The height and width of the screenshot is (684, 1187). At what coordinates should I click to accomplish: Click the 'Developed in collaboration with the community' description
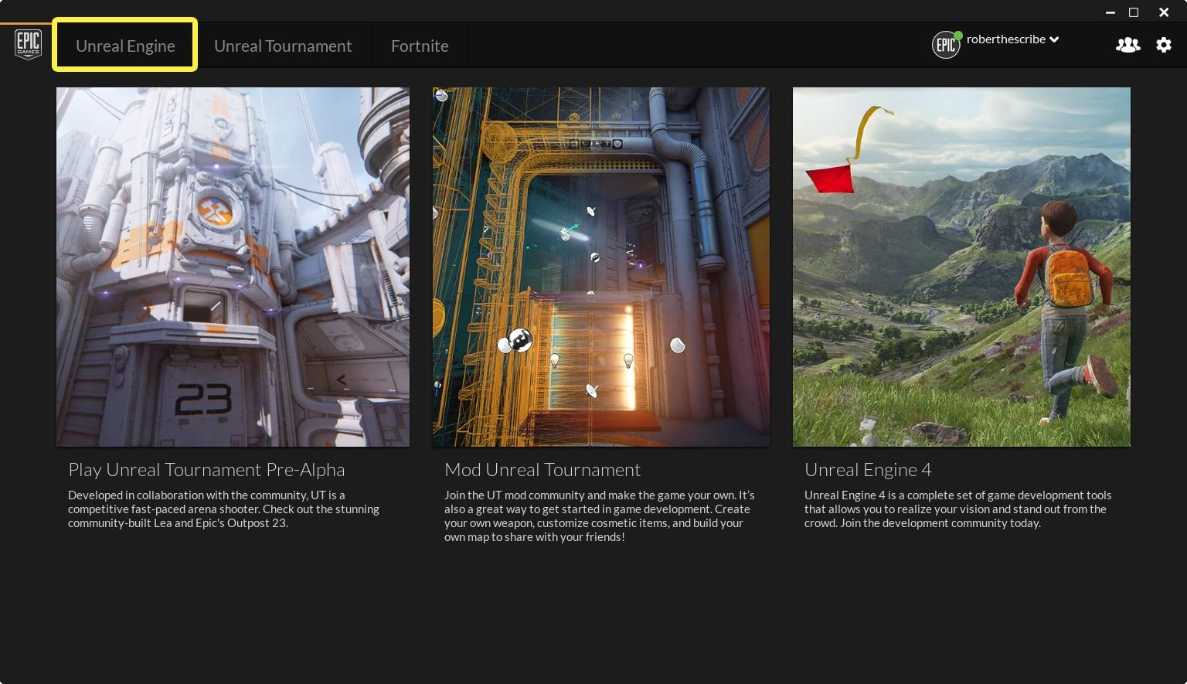(224, 509)
